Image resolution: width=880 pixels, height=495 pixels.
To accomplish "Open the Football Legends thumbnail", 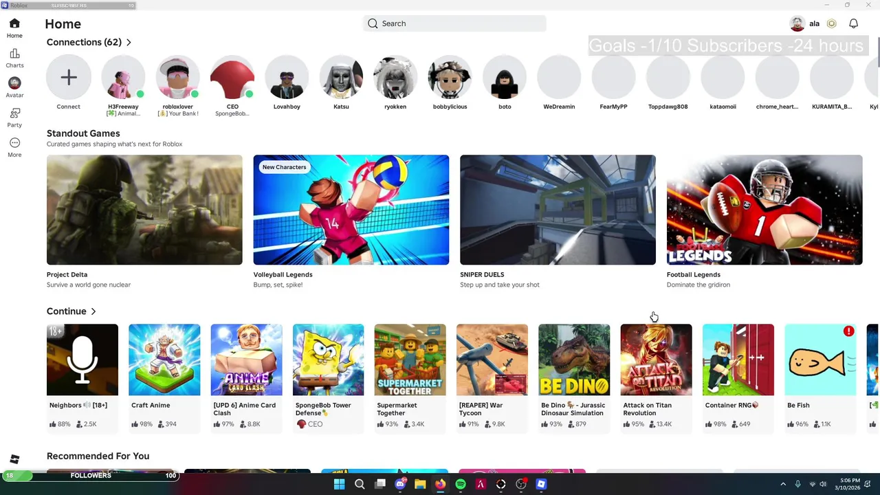I will [764, 210].
